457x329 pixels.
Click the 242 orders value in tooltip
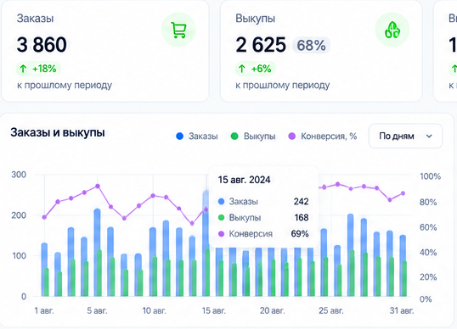(x=301, y=201)
